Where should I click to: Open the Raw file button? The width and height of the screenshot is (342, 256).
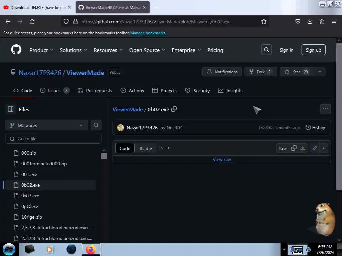[x=283, y=148]
